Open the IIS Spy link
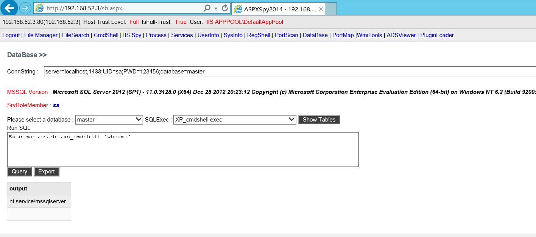 click(x=132, y=35)
